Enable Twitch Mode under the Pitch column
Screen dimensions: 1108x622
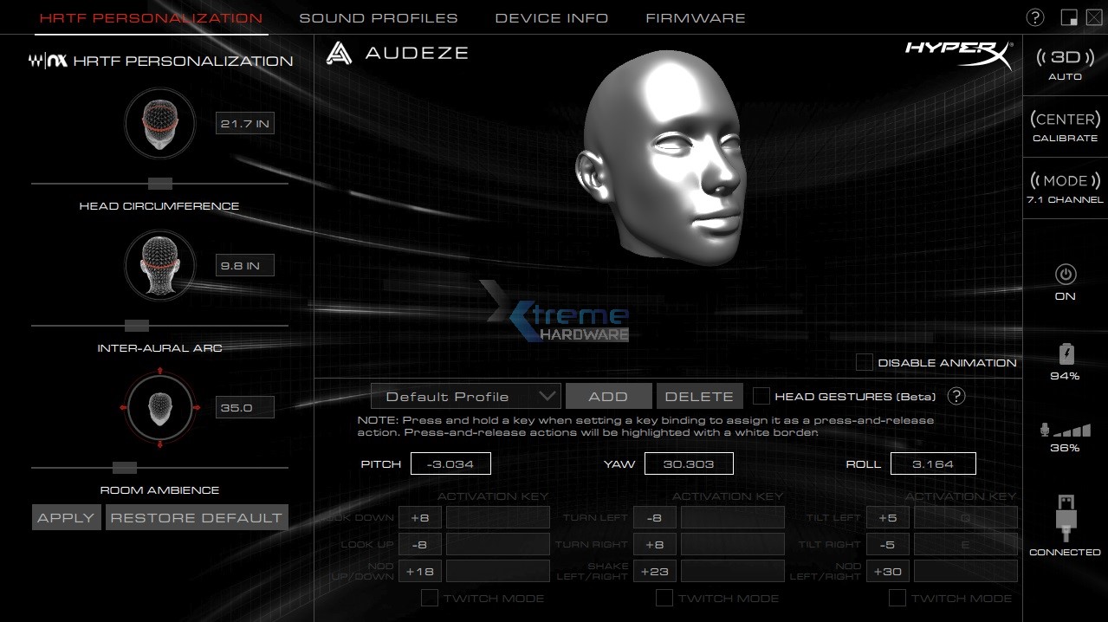[x=429, y=598]
